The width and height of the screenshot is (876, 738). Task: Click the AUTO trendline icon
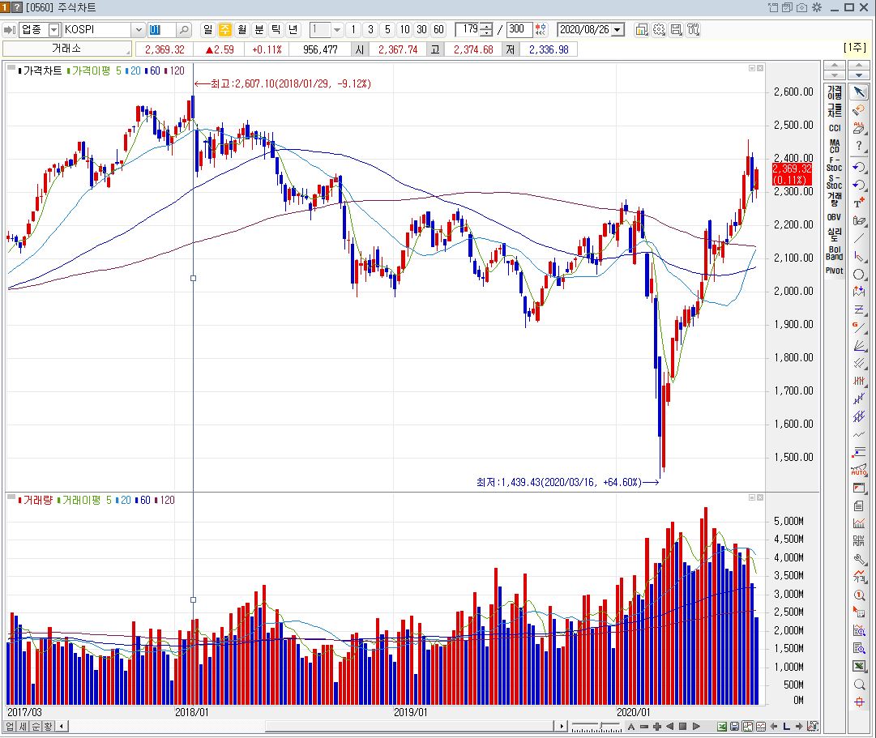pyautogui.click(x=859, y=471)
